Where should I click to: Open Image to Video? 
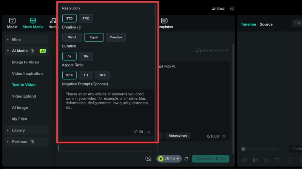tap(25, 62)
